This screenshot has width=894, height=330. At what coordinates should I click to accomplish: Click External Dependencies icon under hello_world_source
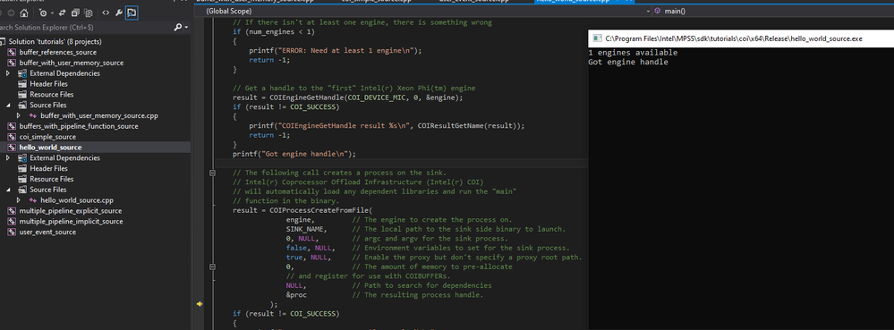pos(22,158)
